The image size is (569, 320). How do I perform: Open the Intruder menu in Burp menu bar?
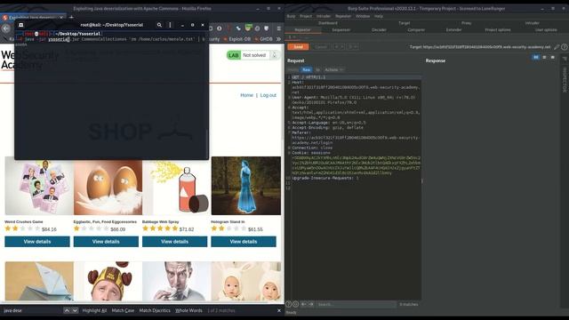click(324, 16)
